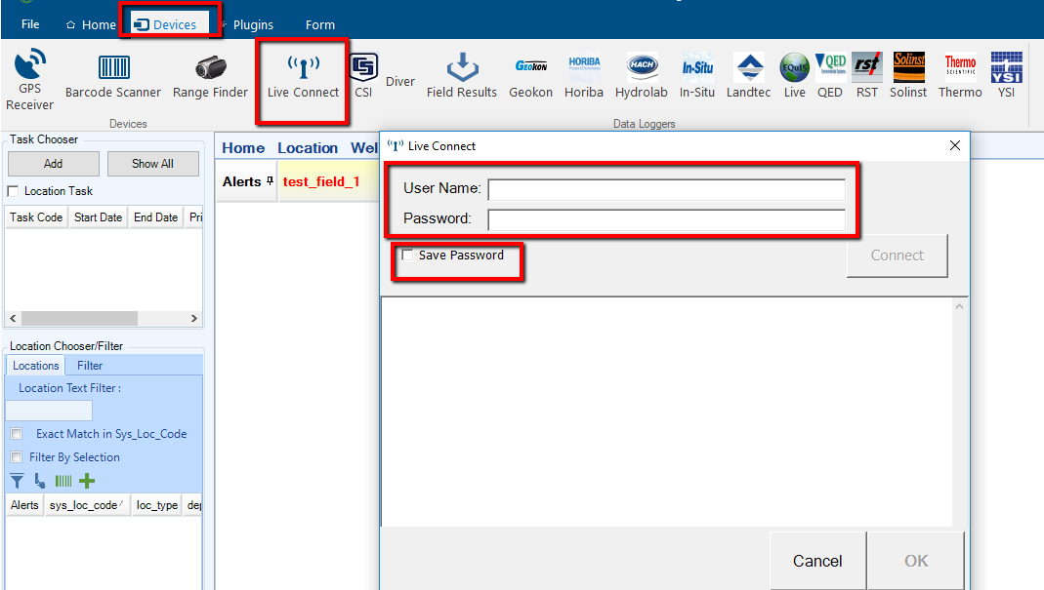1044x590 pixels.
Task: Tick the Filter By Selection checkbox
Action: point(16,457)
